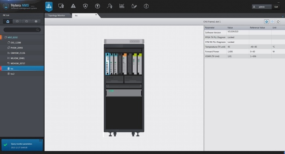The width and height of the screenshot is (285, 154).
Task: Open the radio configuration pencil icon
Action: pyautogui.click(x=134, y=6)
